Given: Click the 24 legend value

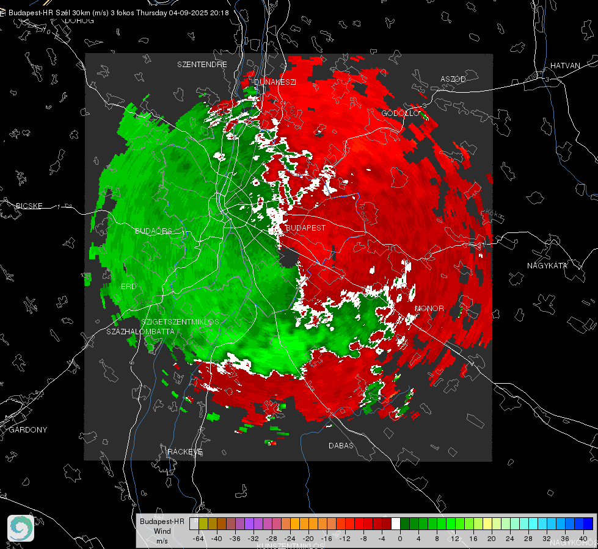Looking at the screenshot, I should 510,539.
